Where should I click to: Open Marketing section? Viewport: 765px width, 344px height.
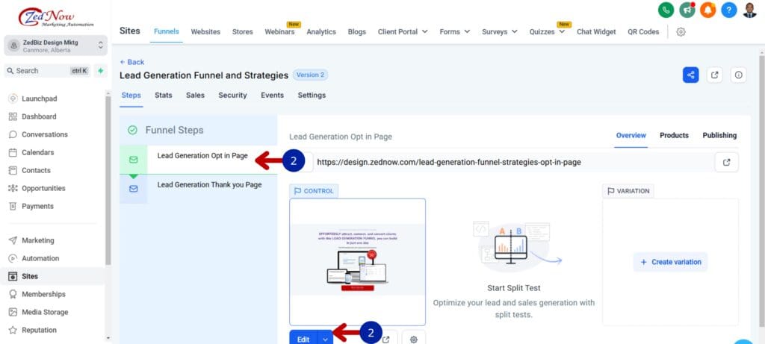pos(37,240)
